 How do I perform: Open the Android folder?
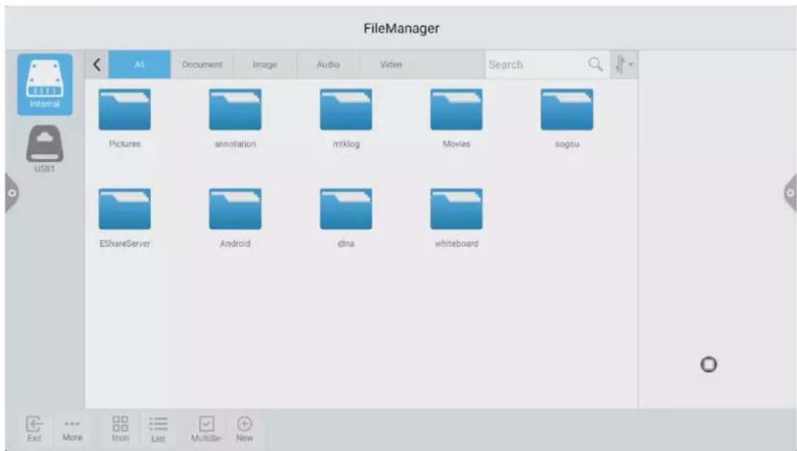pyautogui.click(x=236, y=209)
